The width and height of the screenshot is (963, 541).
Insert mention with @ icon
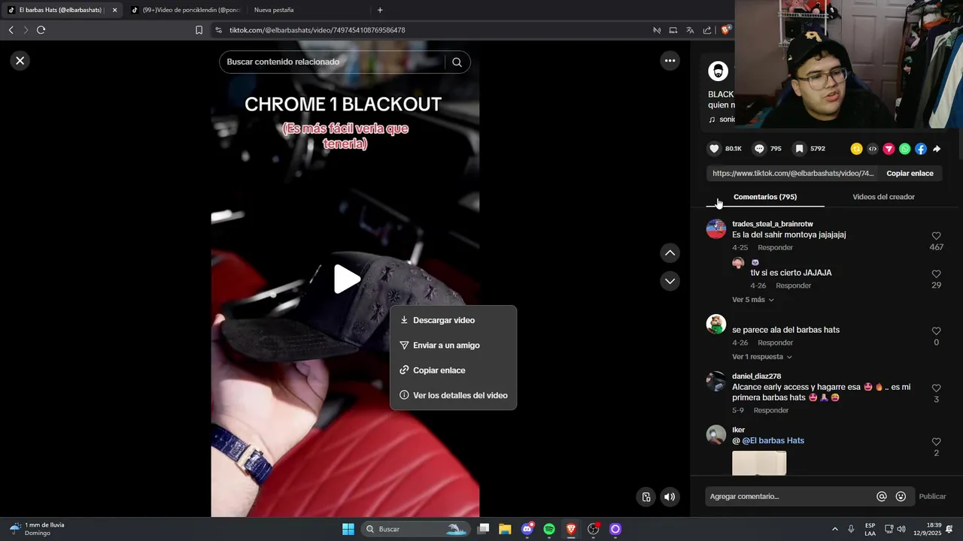coord(882,497)
